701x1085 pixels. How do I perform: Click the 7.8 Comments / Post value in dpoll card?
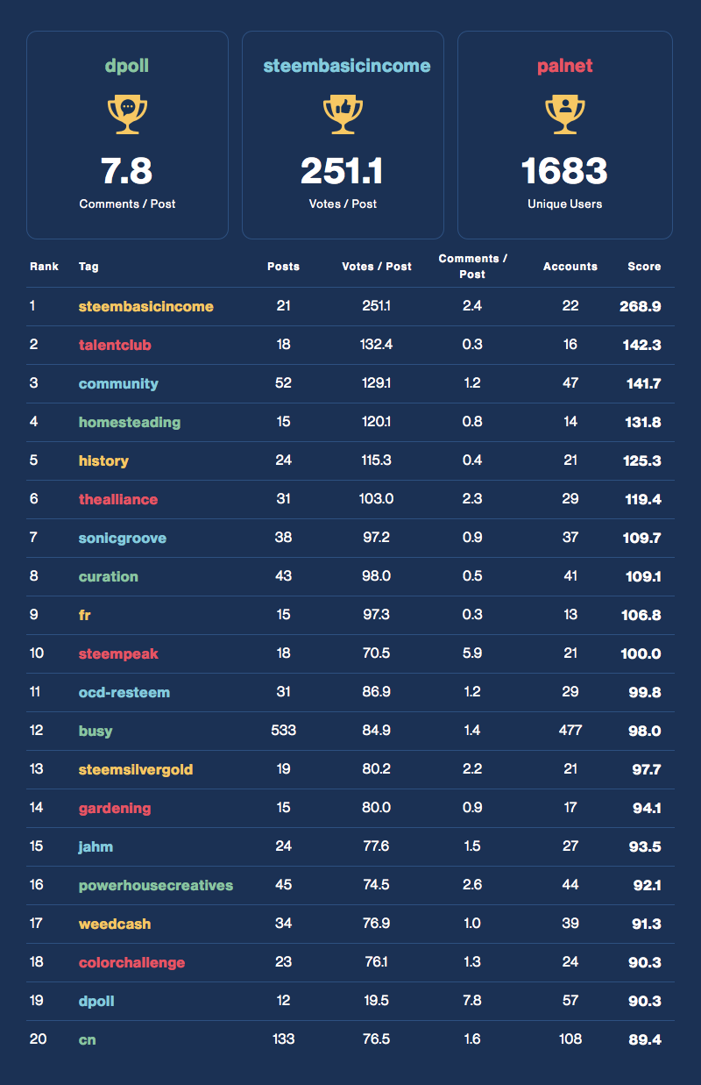coord(127,171)
